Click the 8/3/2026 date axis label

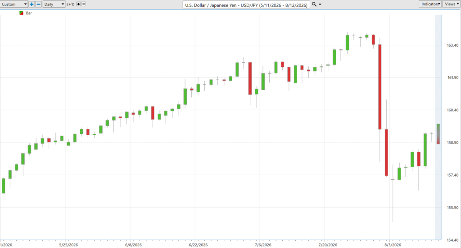tap(393, 245)
